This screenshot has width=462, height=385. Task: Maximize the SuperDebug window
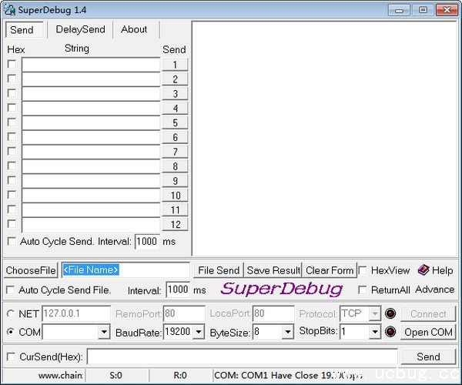click(x=423, y=10)
